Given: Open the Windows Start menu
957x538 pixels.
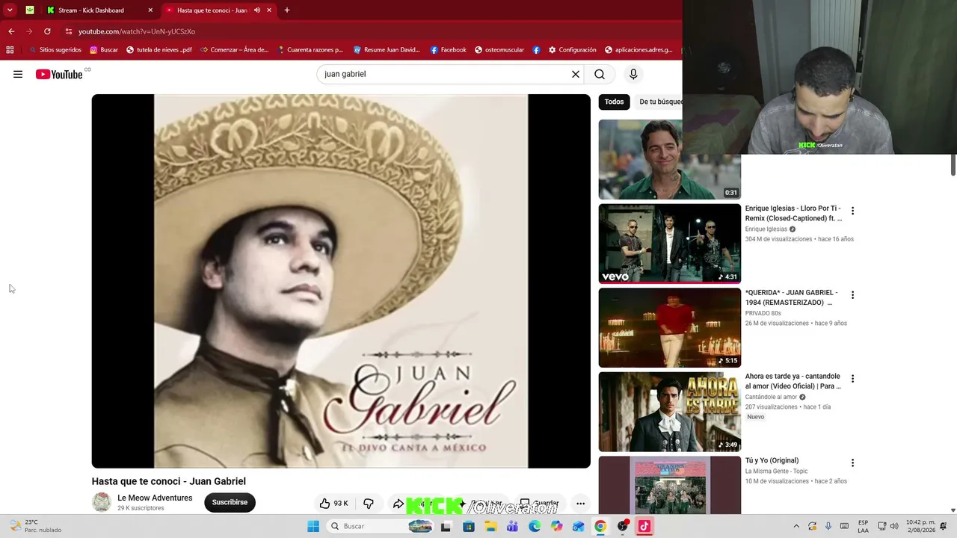Looking at the screenshot, I should pyautogui.click(x=313, y=526).
